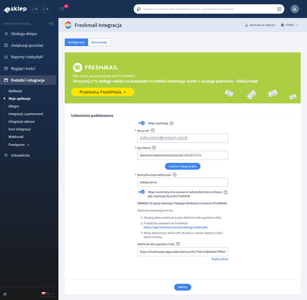Click the search magnifier icon
Viewport: 307px width, 300px height.
139,9
